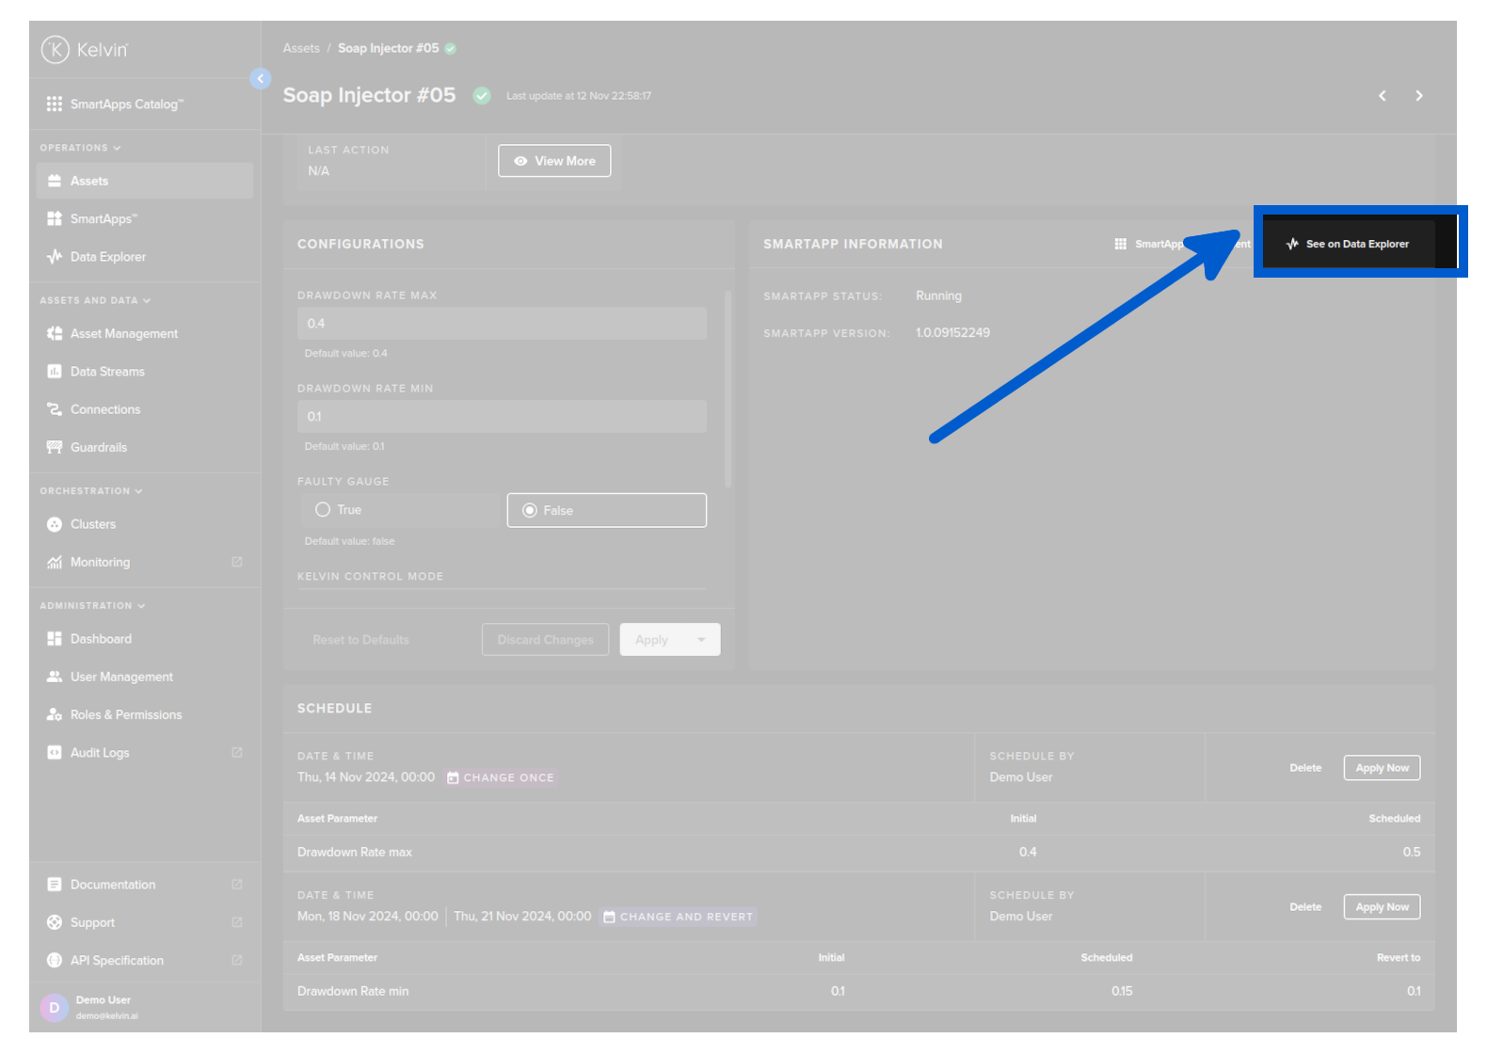The height and width of the screenshot is (1054, 1487).
Task: Click View More eye button
Action: click(x=554, y=161)
